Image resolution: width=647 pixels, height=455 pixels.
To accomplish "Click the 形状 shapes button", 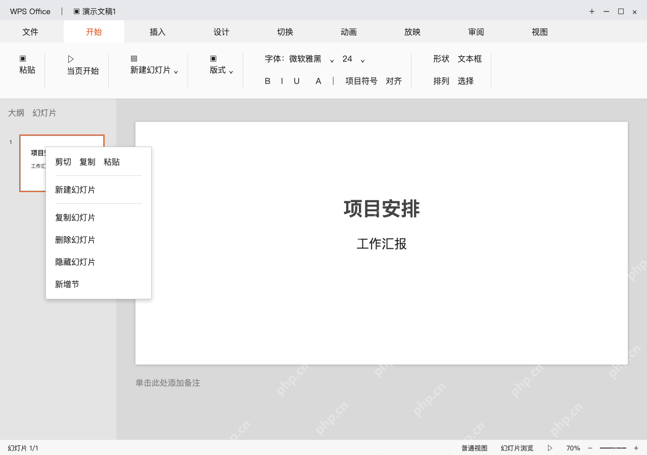I will tap(441, 59).
